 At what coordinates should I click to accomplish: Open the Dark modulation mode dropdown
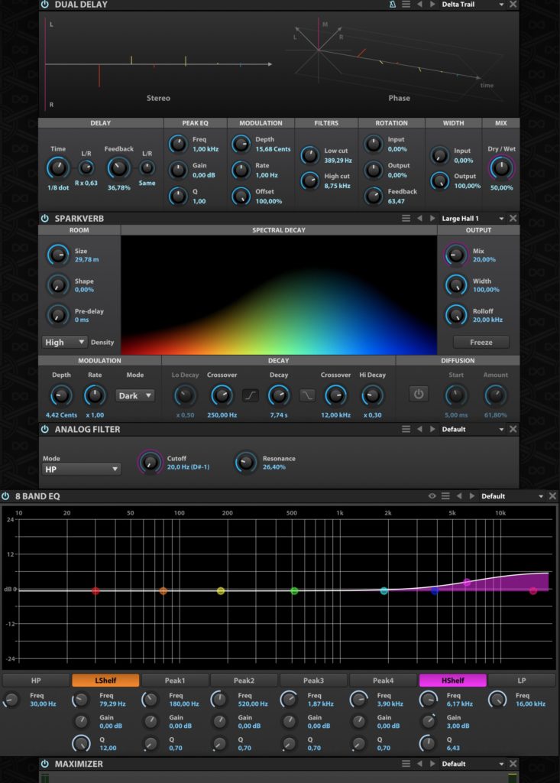(134, 395)
